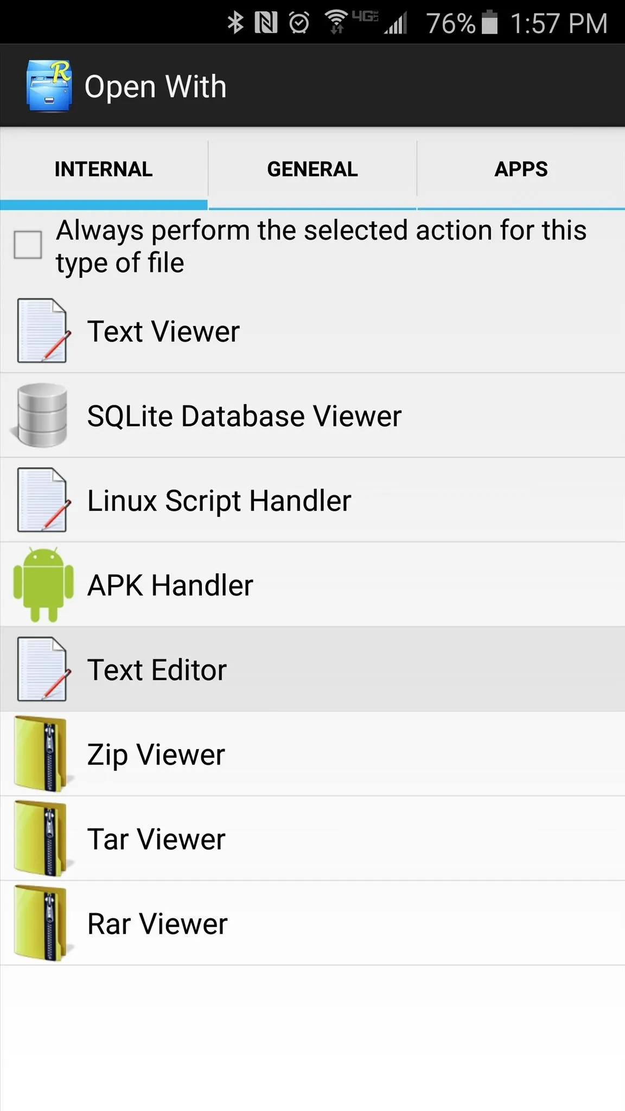Tap the alarm clock status icon

299,23
